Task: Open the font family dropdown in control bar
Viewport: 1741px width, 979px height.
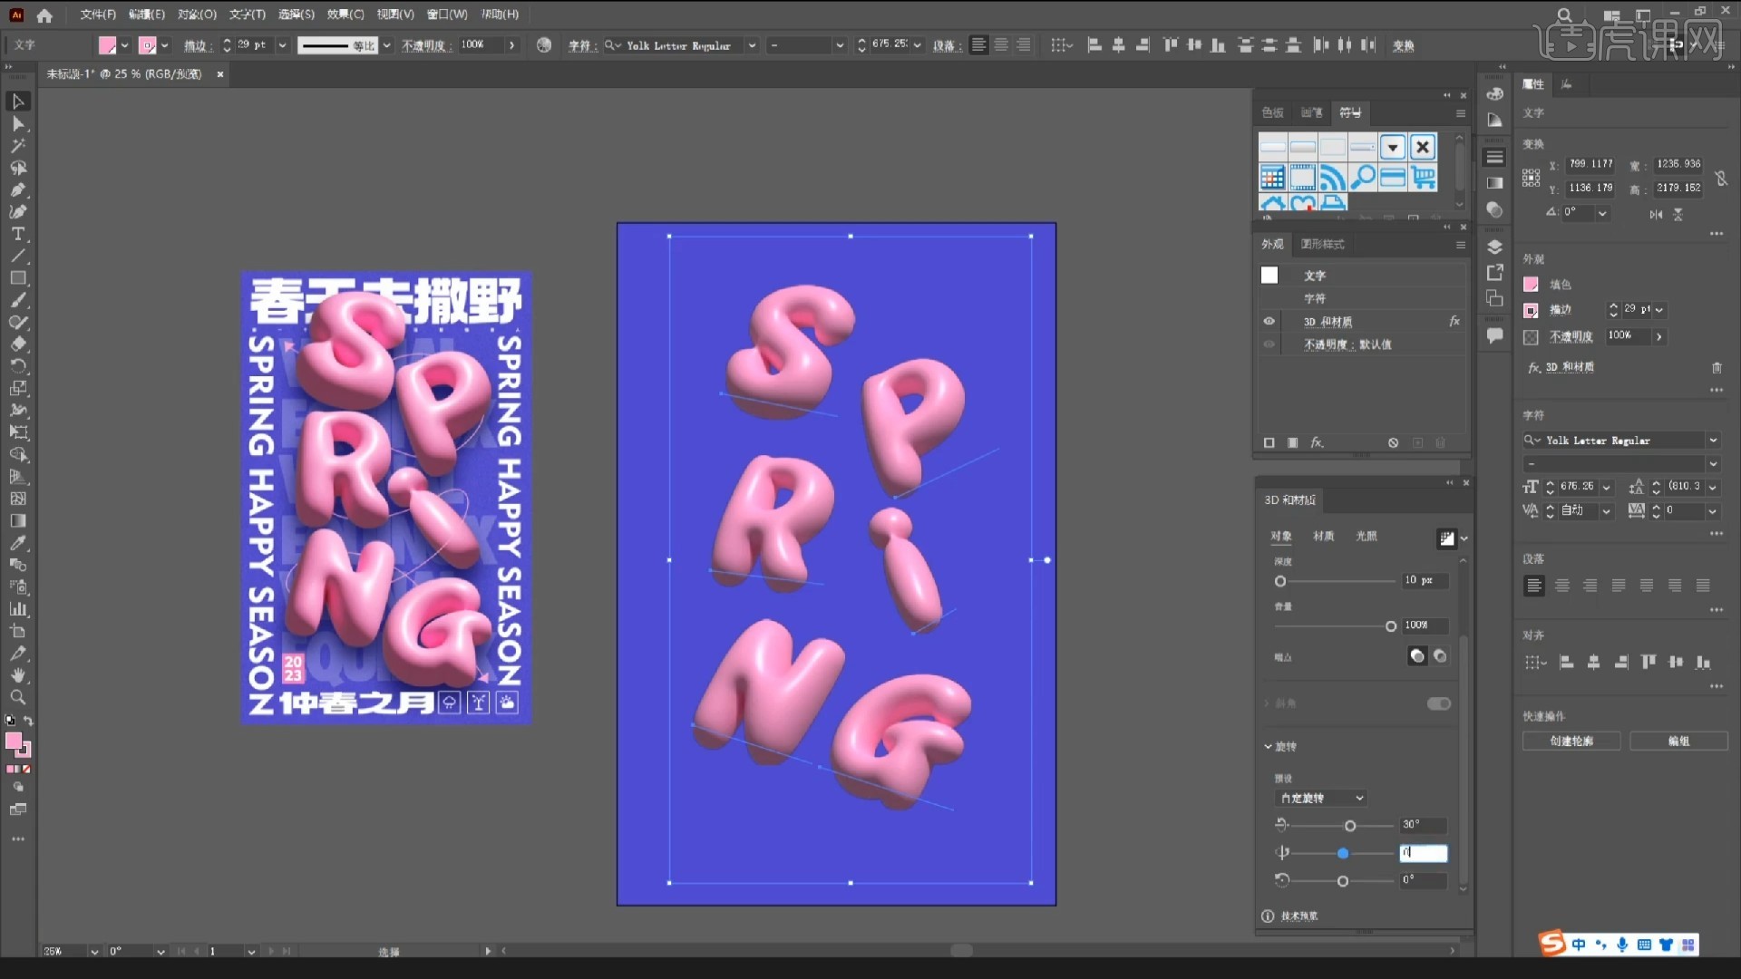Action: [x=752, y=45]
